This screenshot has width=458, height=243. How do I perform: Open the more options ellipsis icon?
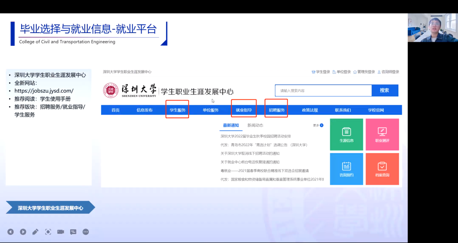pyautogui.click(x=86, y=232)
